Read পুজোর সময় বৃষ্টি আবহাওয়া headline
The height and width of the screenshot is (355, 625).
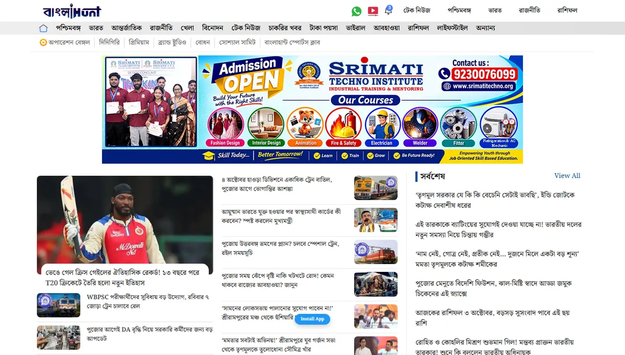278,280
